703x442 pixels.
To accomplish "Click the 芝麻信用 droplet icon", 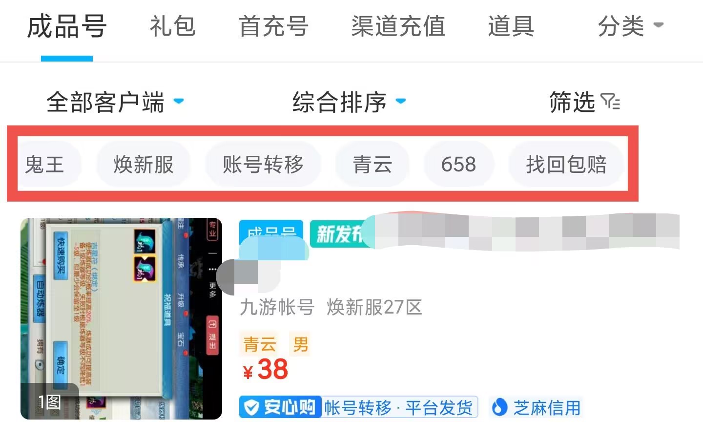I will [x=499, y=407].
